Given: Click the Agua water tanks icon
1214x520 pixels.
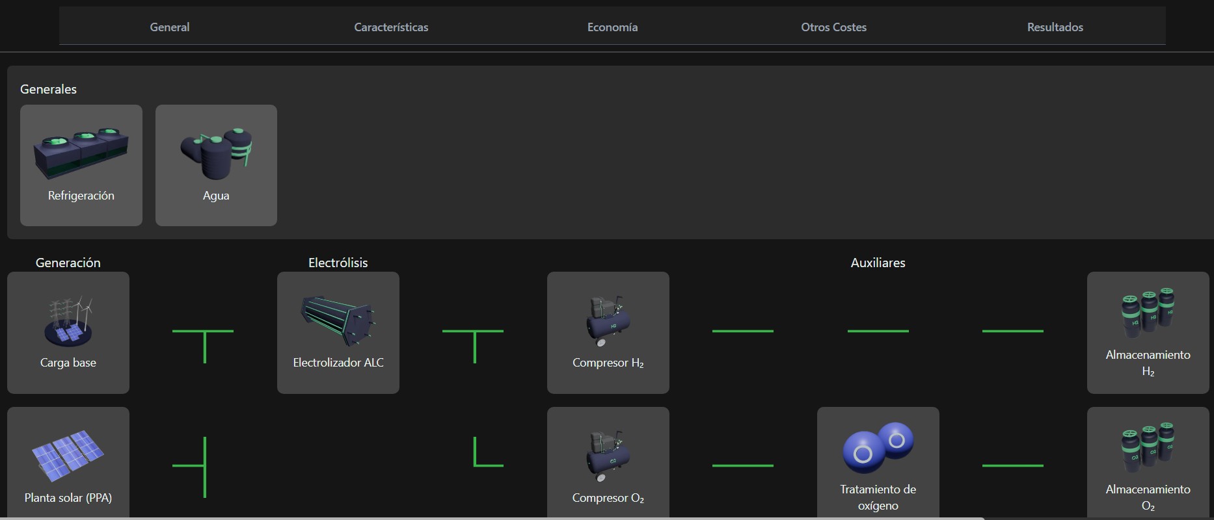Looking at the screenshot, I should point(216,153).
